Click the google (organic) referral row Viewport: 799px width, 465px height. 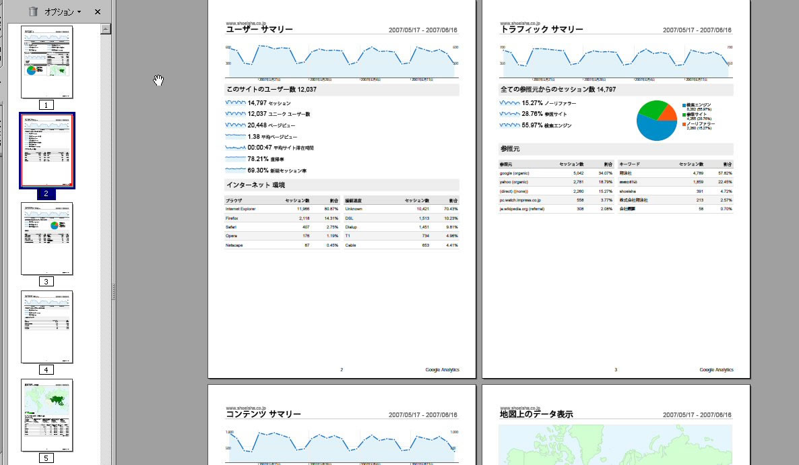556,173
